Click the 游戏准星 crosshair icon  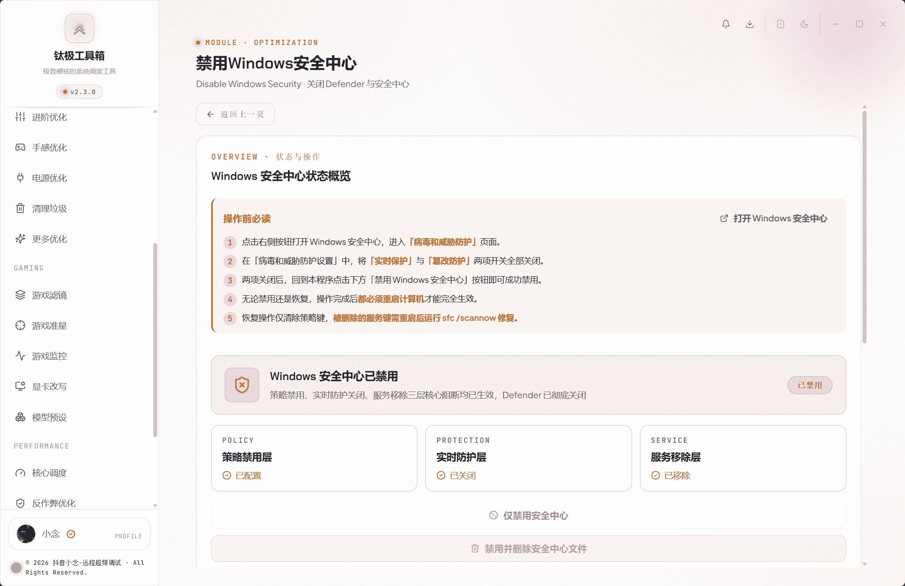(x=20, y=325)
